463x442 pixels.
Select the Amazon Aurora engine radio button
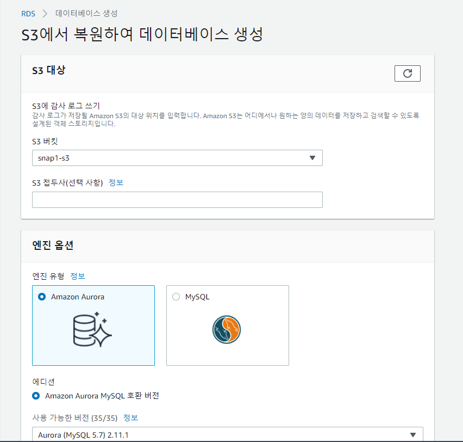pyautogui.click(x=42, y=297)
